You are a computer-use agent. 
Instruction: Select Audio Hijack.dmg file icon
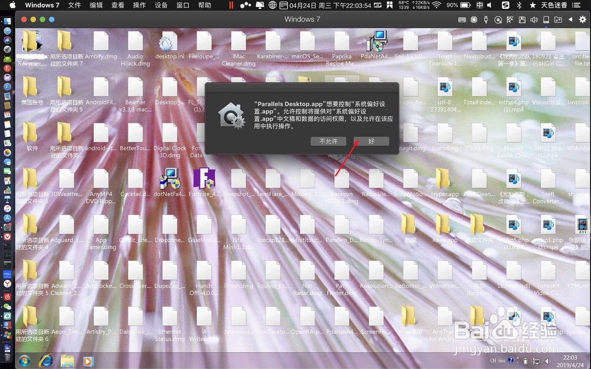(135, 49)
